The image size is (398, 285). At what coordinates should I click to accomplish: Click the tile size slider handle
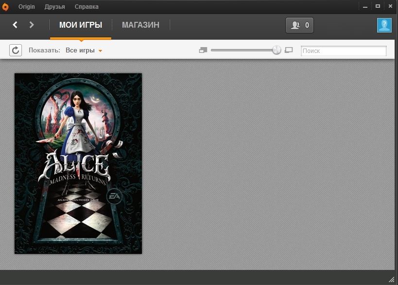coord(277,50)
